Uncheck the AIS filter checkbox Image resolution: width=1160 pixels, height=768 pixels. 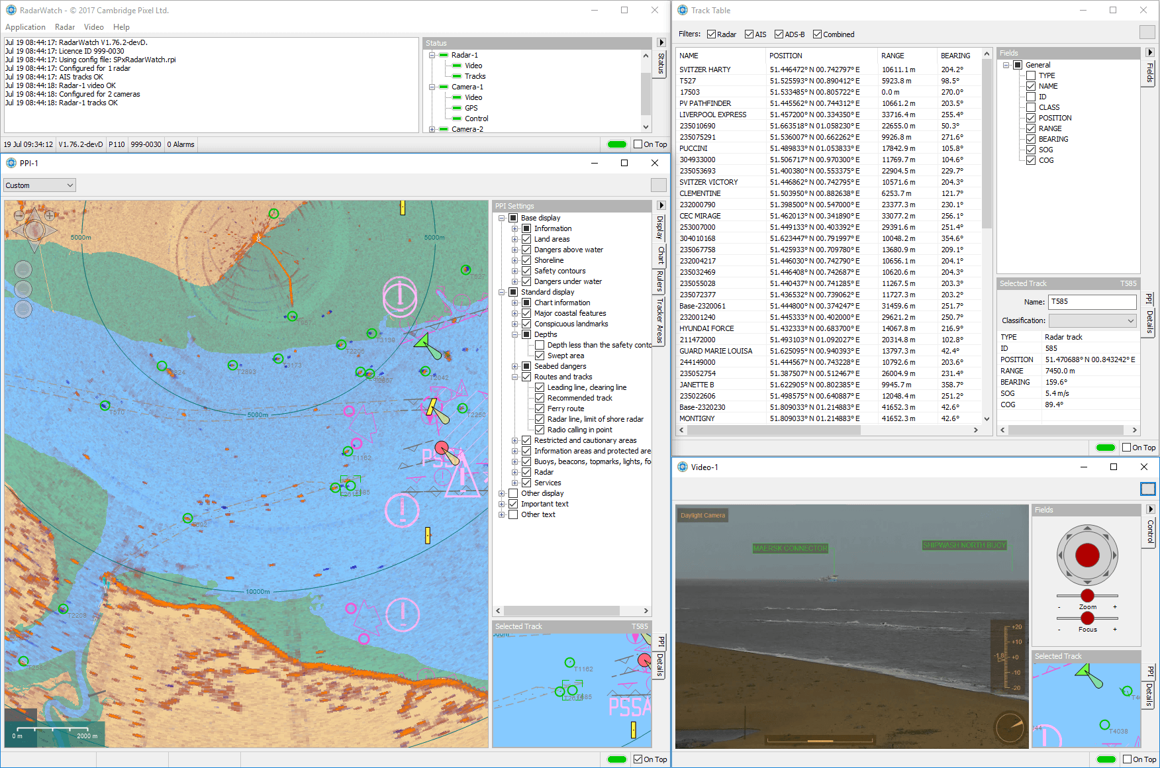pyautogui.click(x=749, y=34)
